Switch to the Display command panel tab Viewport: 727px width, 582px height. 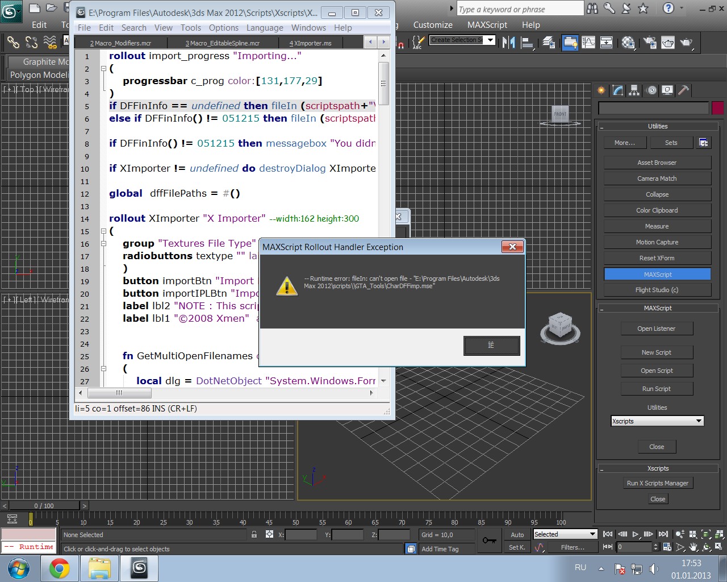[667, 90]
